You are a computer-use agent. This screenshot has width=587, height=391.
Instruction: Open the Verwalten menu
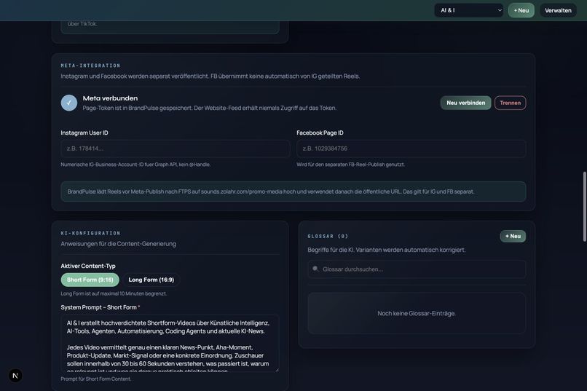point(558,10)
